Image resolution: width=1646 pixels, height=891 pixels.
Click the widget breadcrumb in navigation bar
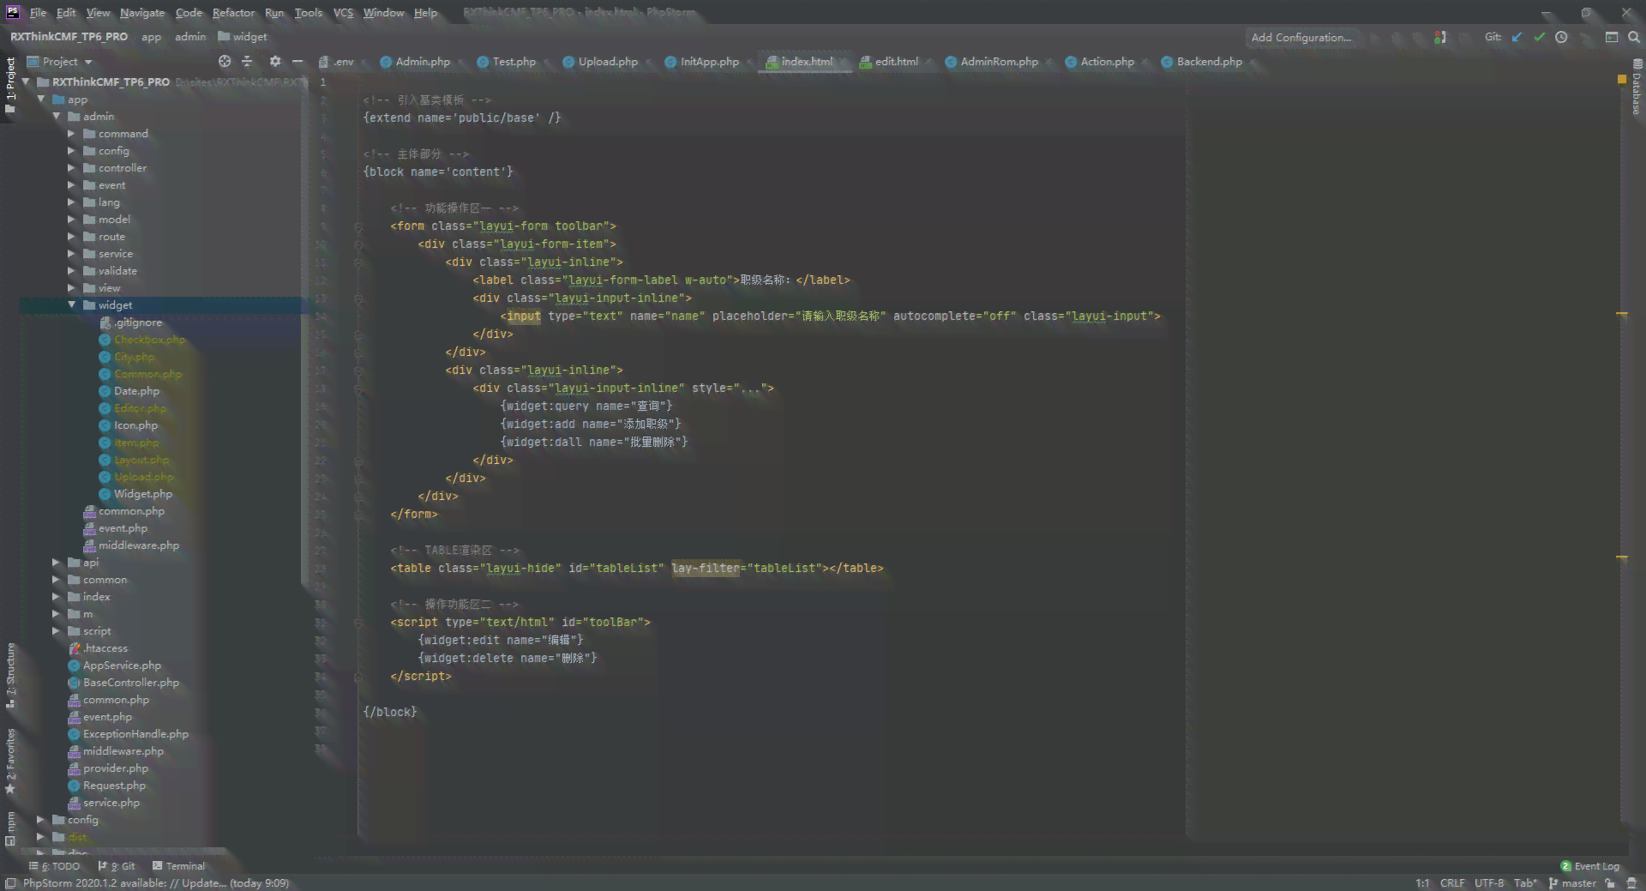tap(243, 37)
